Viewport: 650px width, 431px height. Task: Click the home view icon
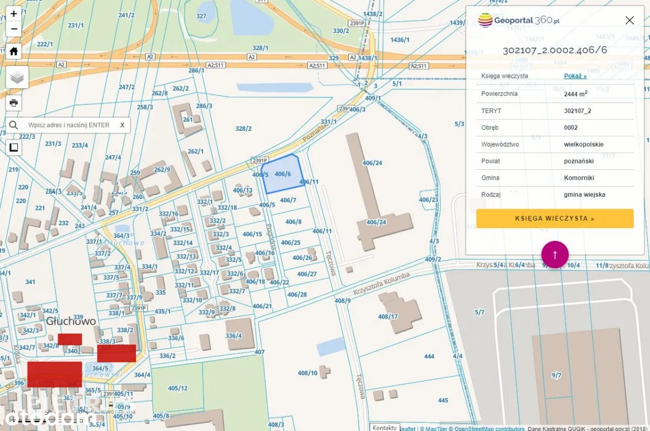(14, 52)
